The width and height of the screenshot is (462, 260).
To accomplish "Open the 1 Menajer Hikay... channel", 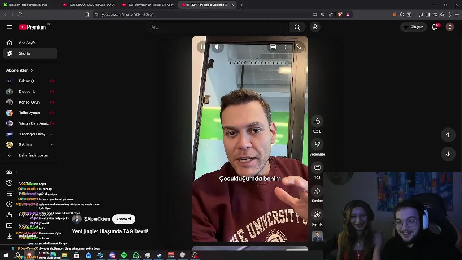I will click(30, 134).
